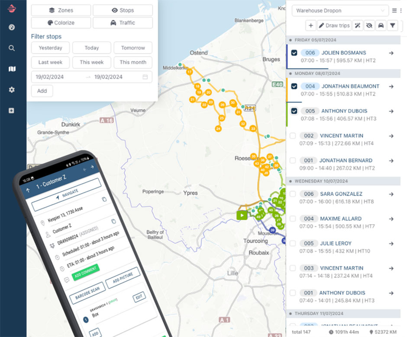Open the Anthony Dubois 005 trip arrow
Image resolution: width=407 pixels, height=337 pixels.
(391, 111)
